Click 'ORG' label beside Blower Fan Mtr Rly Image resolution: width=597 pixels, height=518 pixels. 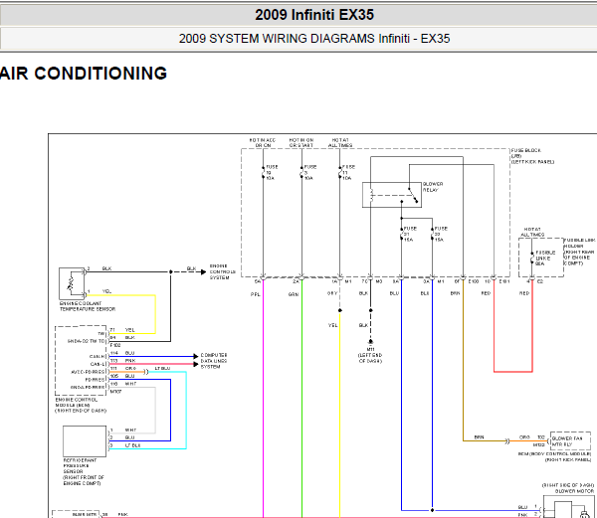(x=524, y=437)
